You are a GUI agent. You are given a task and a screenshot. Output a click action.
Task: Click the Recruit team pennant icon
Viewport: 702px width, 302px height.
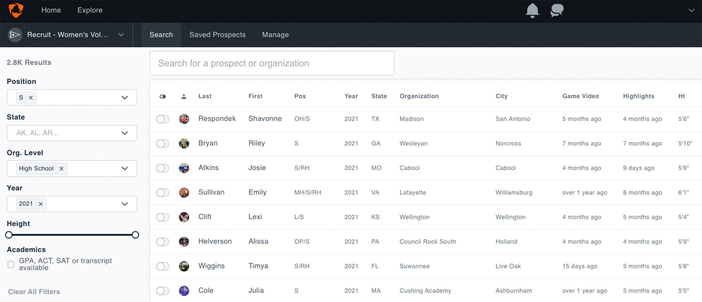[15, 35]
